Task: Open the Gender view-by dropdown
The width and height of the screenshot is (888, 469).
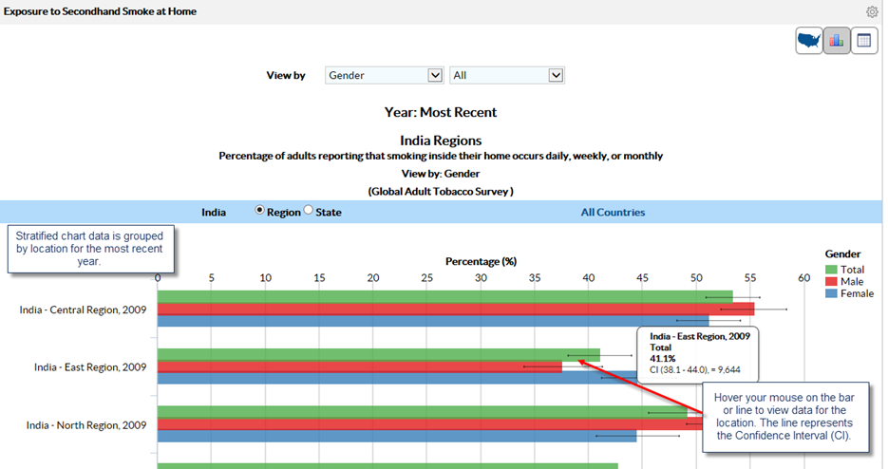Action: [384, 75]
